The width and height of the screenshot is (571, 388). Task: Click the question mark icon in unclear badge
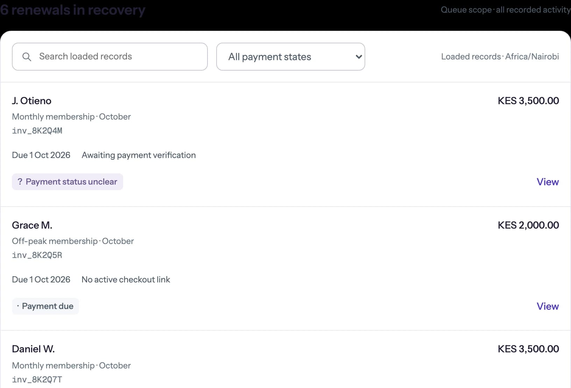click(20, 182)
